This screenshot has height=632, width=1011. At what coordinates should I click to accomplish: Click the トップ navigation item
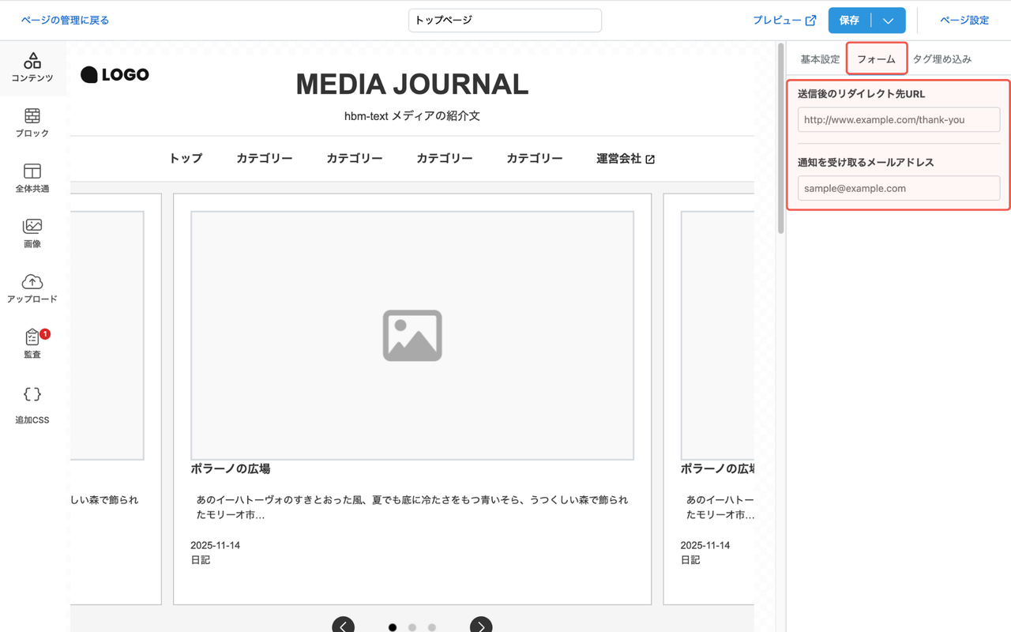point(186,159)
